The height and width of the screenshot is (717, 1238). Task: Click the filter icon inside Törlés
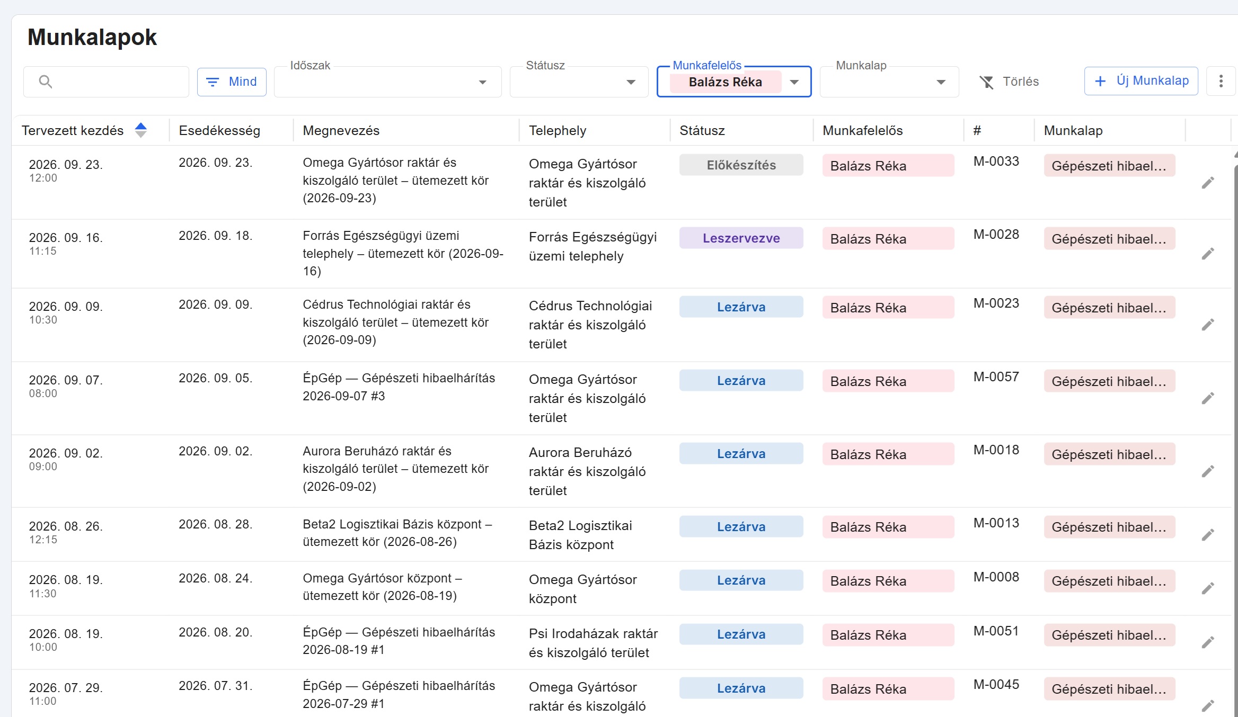986,82
